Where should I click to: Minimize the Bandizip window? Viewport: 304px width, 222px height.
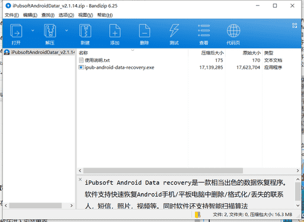(258, 6)
